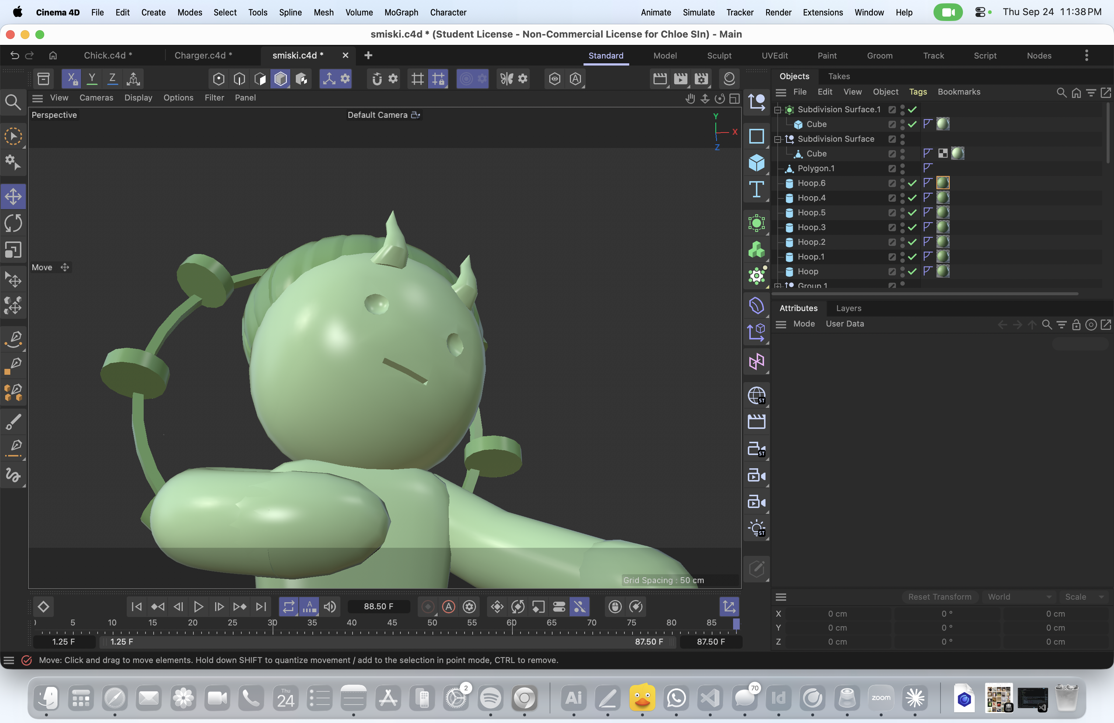1114x723 pixels.
Task: Click the Hoop.6 material tag swatch
Action: point(943,183)
